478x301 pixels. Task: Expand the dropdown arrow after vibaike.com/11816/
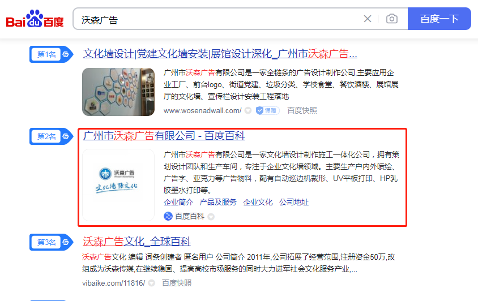(x=152, y=283)
